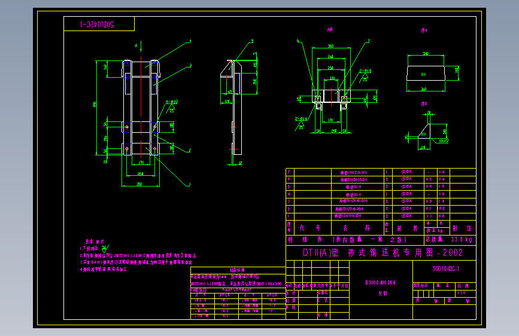Click the 比例 label in title block
Image resolution: width=519 pixels, height=336 pixels.
point(463,286)
